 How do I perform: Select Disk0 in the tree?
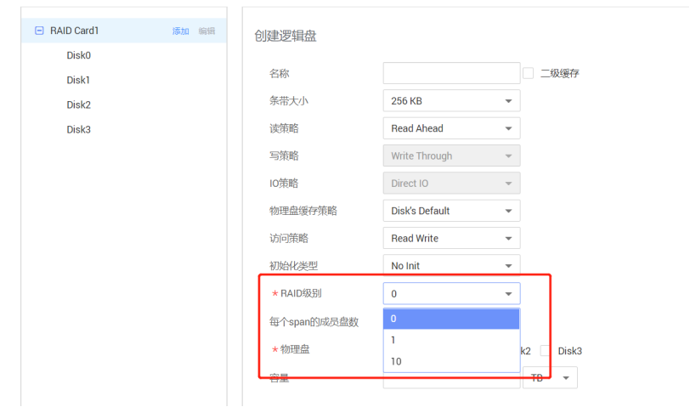coord(78,55)
